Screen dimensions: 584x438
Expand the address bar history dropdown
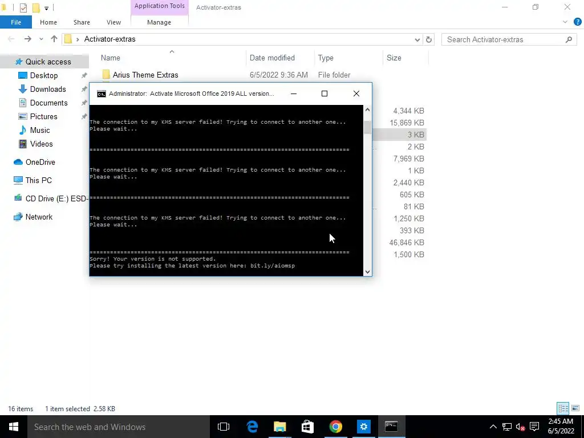[417, 39]
